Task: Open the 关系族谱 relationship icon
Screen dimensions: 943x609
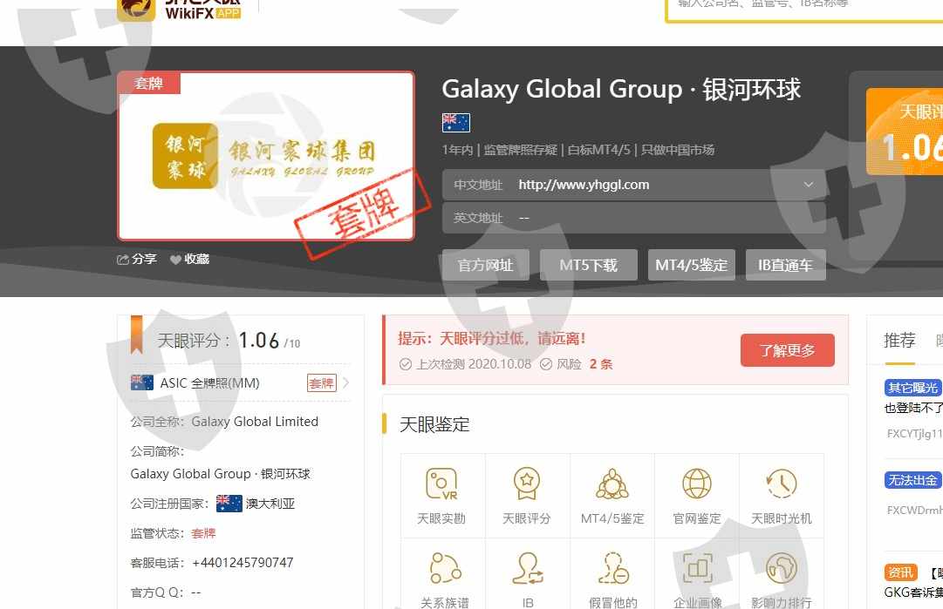Action: (445, 568)
